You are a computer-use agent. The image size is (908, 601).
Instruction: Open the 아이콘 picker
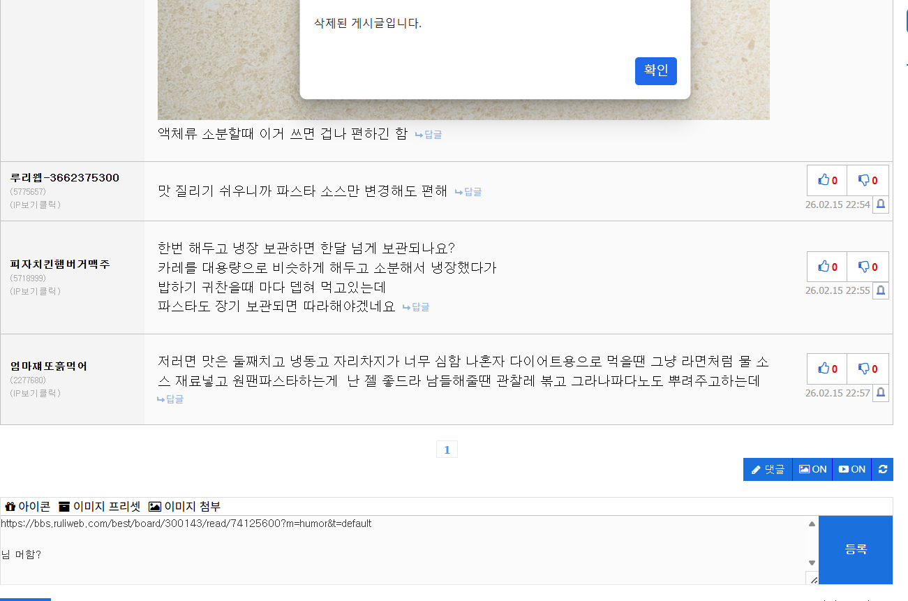click(28, 507)
